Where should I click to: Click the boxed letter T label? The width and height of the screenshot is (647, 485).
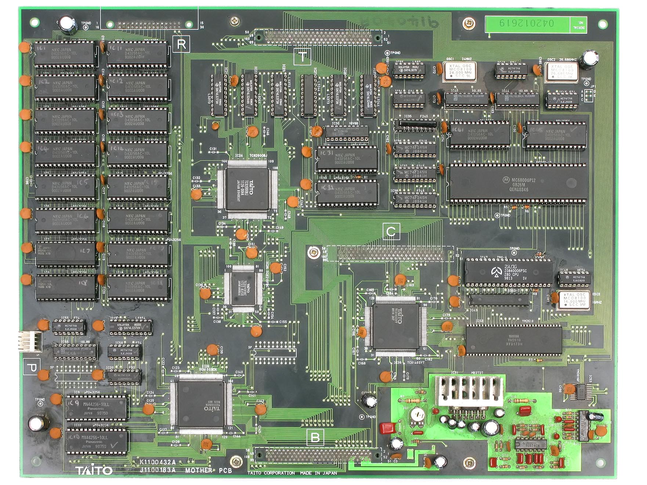[303, 57]
